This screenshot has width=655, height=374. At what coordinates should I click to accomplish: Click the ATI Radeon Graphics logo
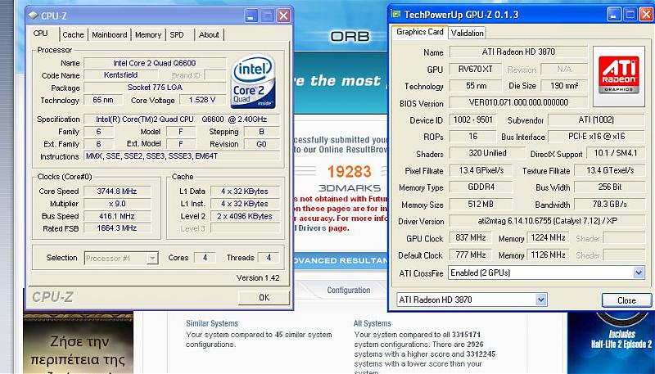click(619, 76)
